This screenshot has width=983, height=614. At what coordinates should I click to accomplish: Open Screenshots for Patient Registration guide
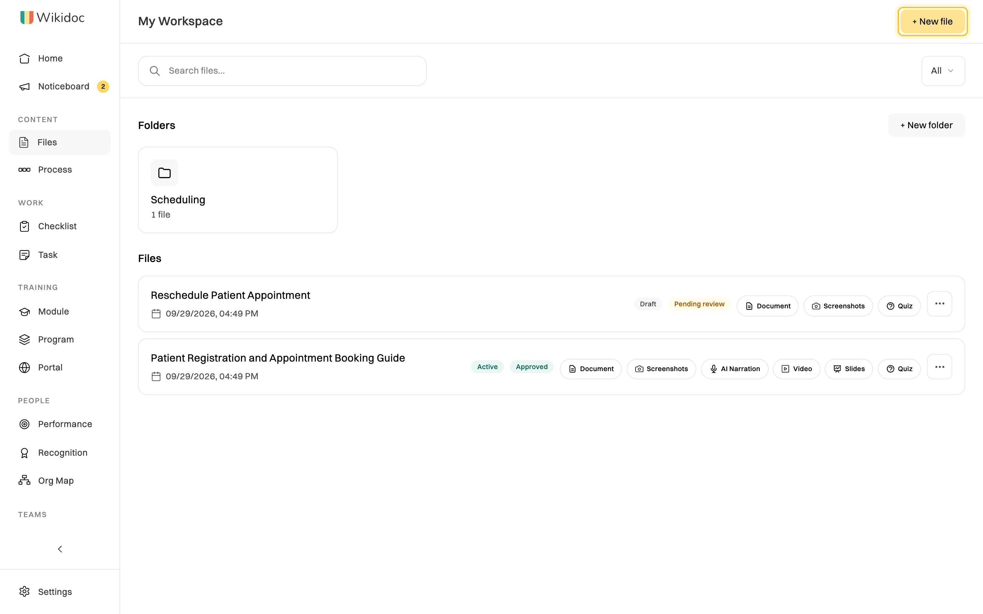point(661,369)
